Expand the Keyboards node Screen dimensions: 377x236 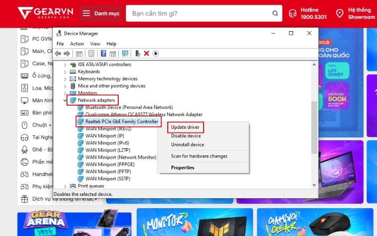(65, 72)
